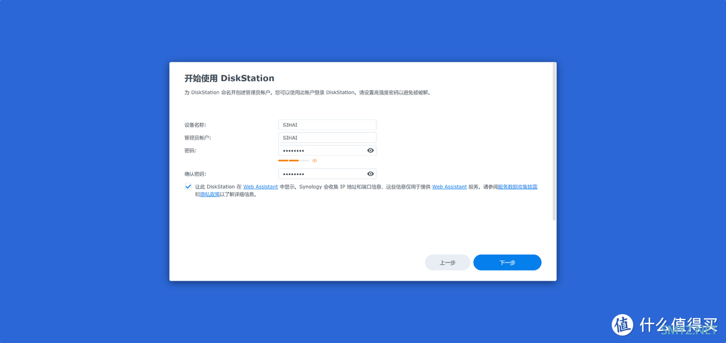Click the password strength indicator bar

point(294,160)
